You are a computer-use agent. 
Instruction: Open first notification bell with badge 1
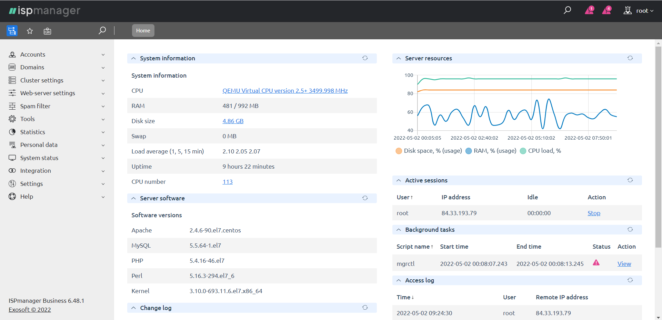coord(589,11)
